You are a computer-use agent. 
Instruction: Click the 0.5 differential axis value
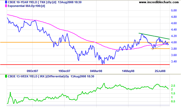173,102
